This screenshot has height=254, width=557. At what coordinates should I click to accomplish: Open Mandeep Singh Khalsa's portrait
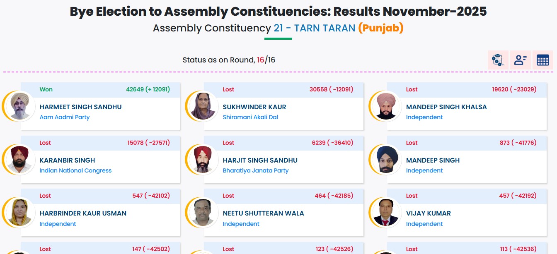(386, 106)
